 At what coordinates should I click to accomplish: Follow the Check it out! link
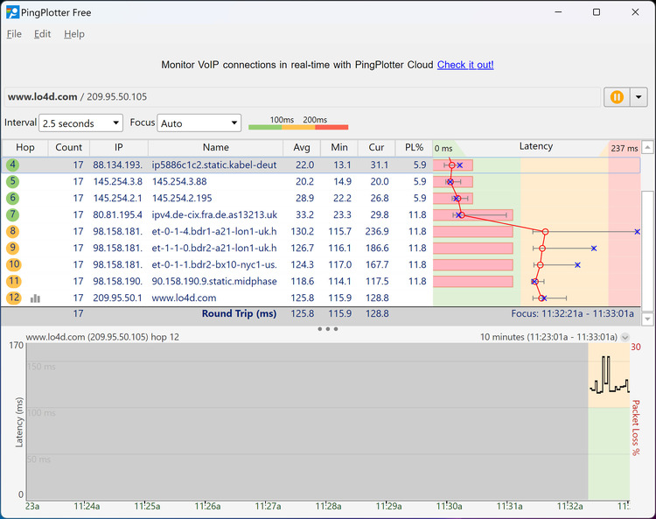(x=465, y=65)
